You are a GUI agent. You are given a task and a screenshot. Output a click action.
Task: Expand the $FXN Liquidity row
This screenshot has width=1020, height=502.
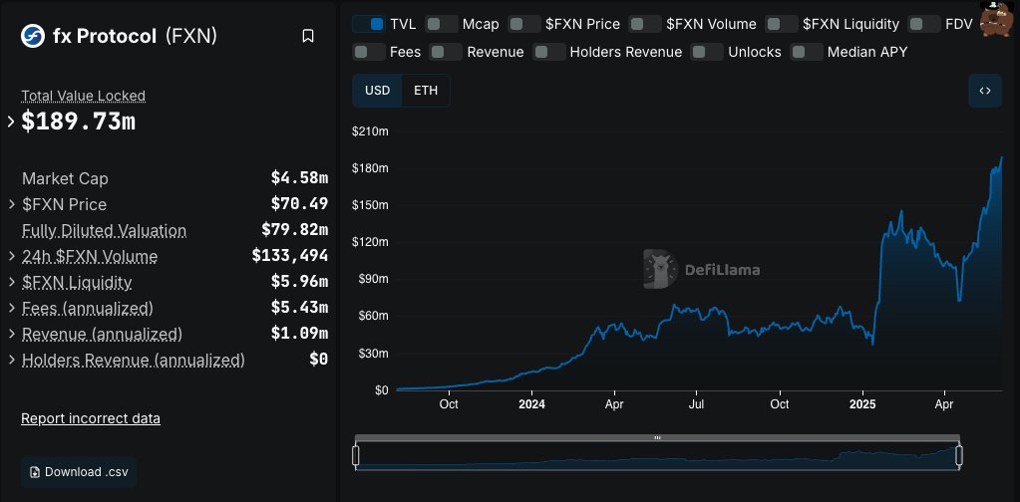[12, 283]
